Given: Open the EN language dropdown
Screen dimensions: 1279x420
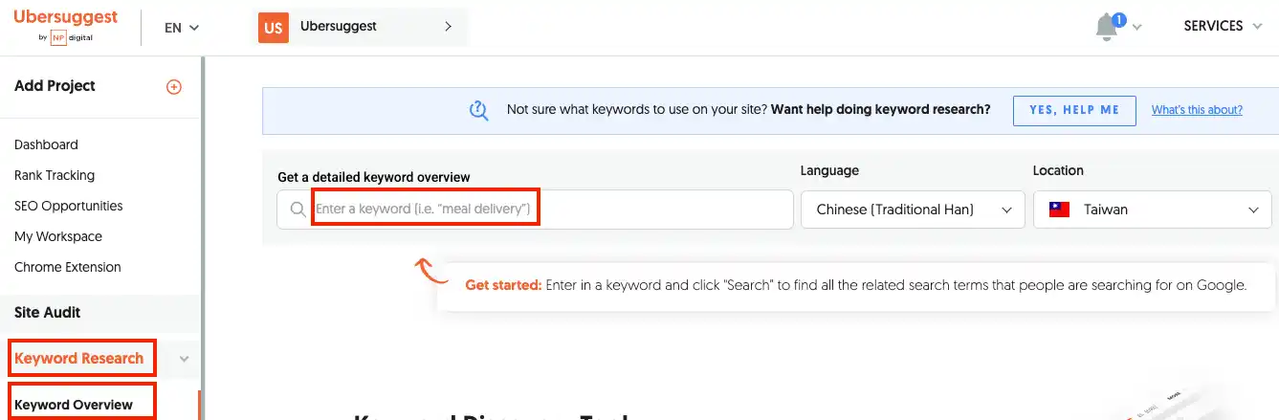Looking at the screenshot, I should click(x=181, y=28).
